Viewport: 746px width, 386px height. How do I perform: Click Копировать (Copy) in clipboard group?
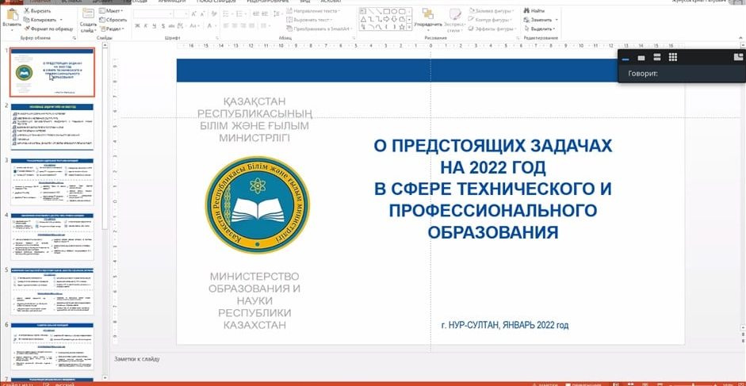(x=40, y=20)
